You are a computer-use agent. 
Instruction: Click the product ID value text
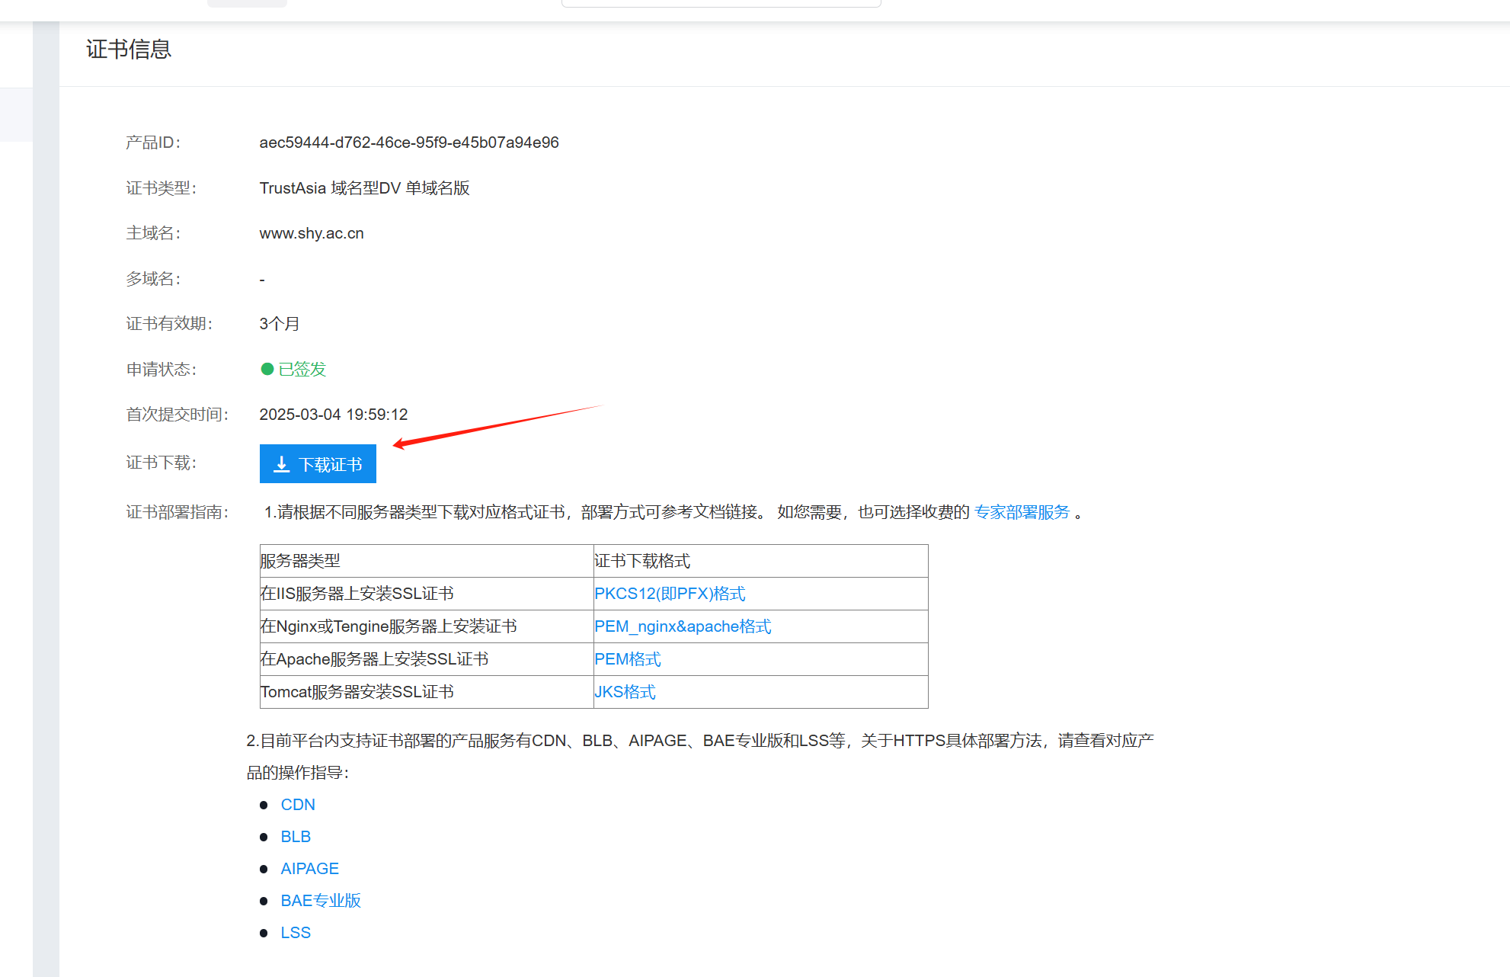408,143
